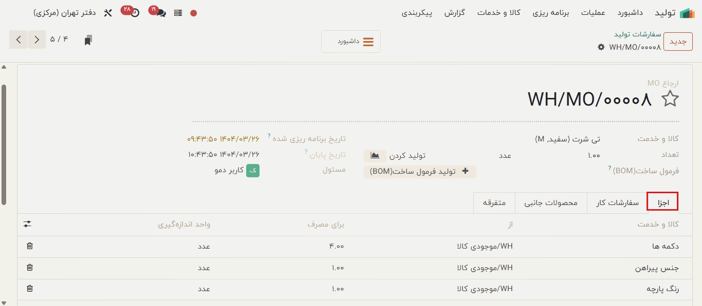
Task: Open the debug tools wrench icon
Action: (107, 13)
